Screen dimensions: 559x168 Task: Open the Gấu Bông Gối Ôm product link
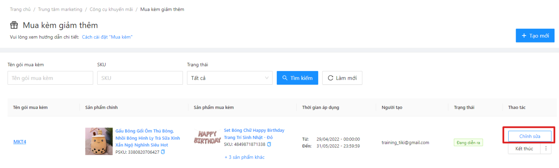147,138
